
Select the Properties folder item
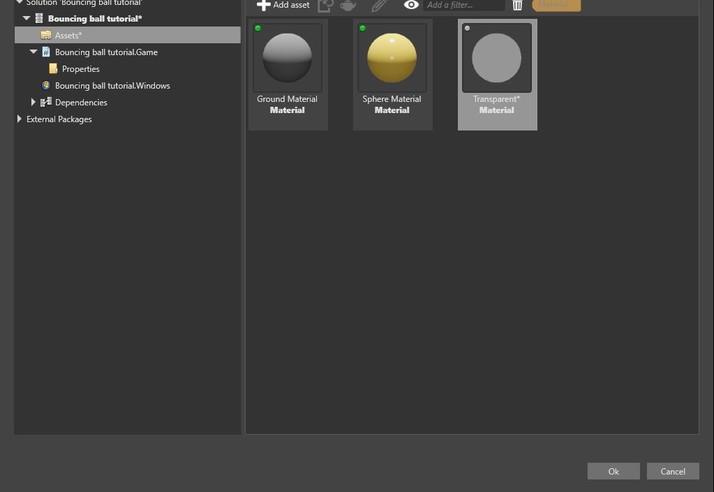80,68
